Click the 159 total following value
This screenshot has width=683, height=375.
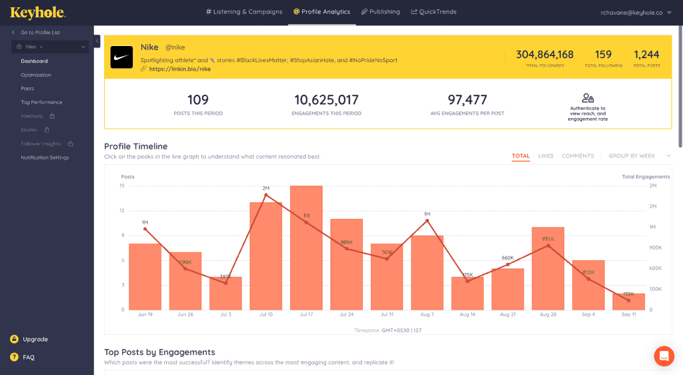(603, 55)
